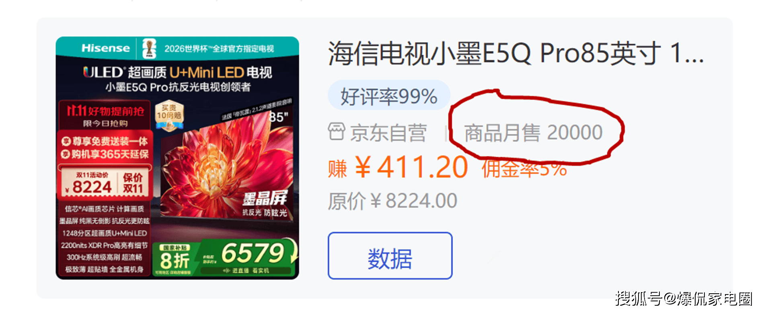
Task: Click the World Cup trophy icon in banner
Action: [150, 49]
